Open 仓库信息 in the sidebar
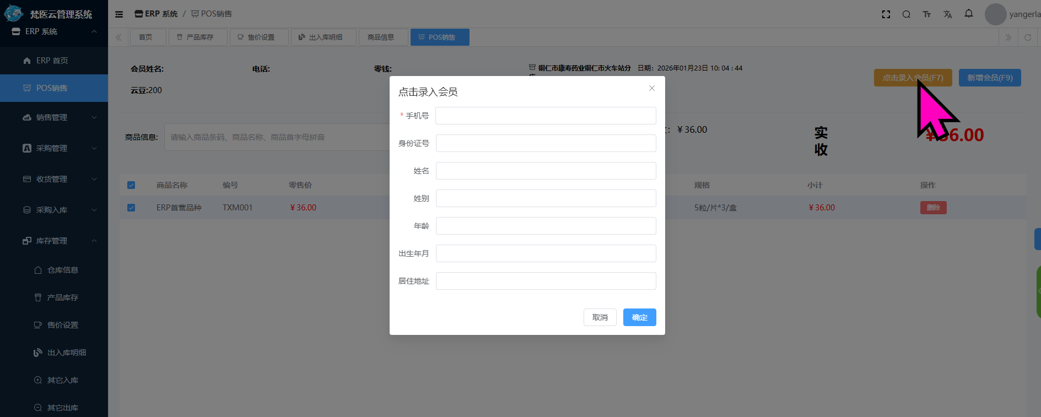The width and height of the screenshot is (1041, 417). coord(62,270)
